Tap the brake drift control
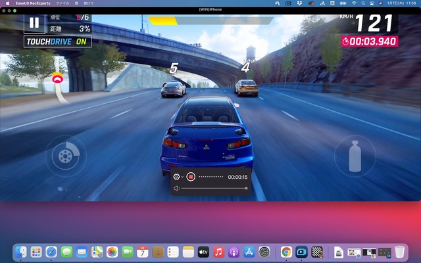The image size is (421, 263). point(66,156)
